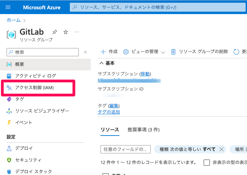
Task: Click the search magnifier icon in top bar
Action: pyautogui.click(x=75, y=7)
